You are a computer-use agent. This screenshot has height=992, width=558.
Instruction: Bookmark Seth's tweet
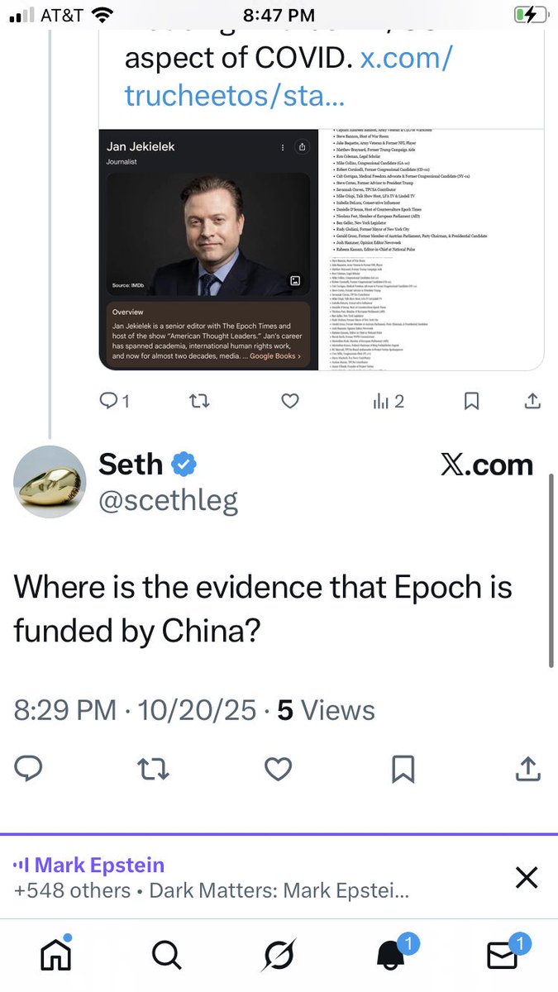(x=403, y=770)
